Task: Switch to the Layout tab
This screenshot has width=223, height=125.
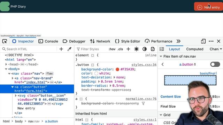Action: tap(174, 49)
